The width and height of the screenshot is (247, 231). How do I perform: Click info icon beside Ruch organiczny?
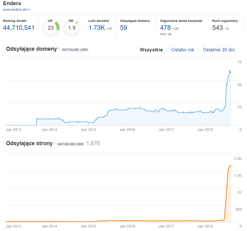pos(239,20)
